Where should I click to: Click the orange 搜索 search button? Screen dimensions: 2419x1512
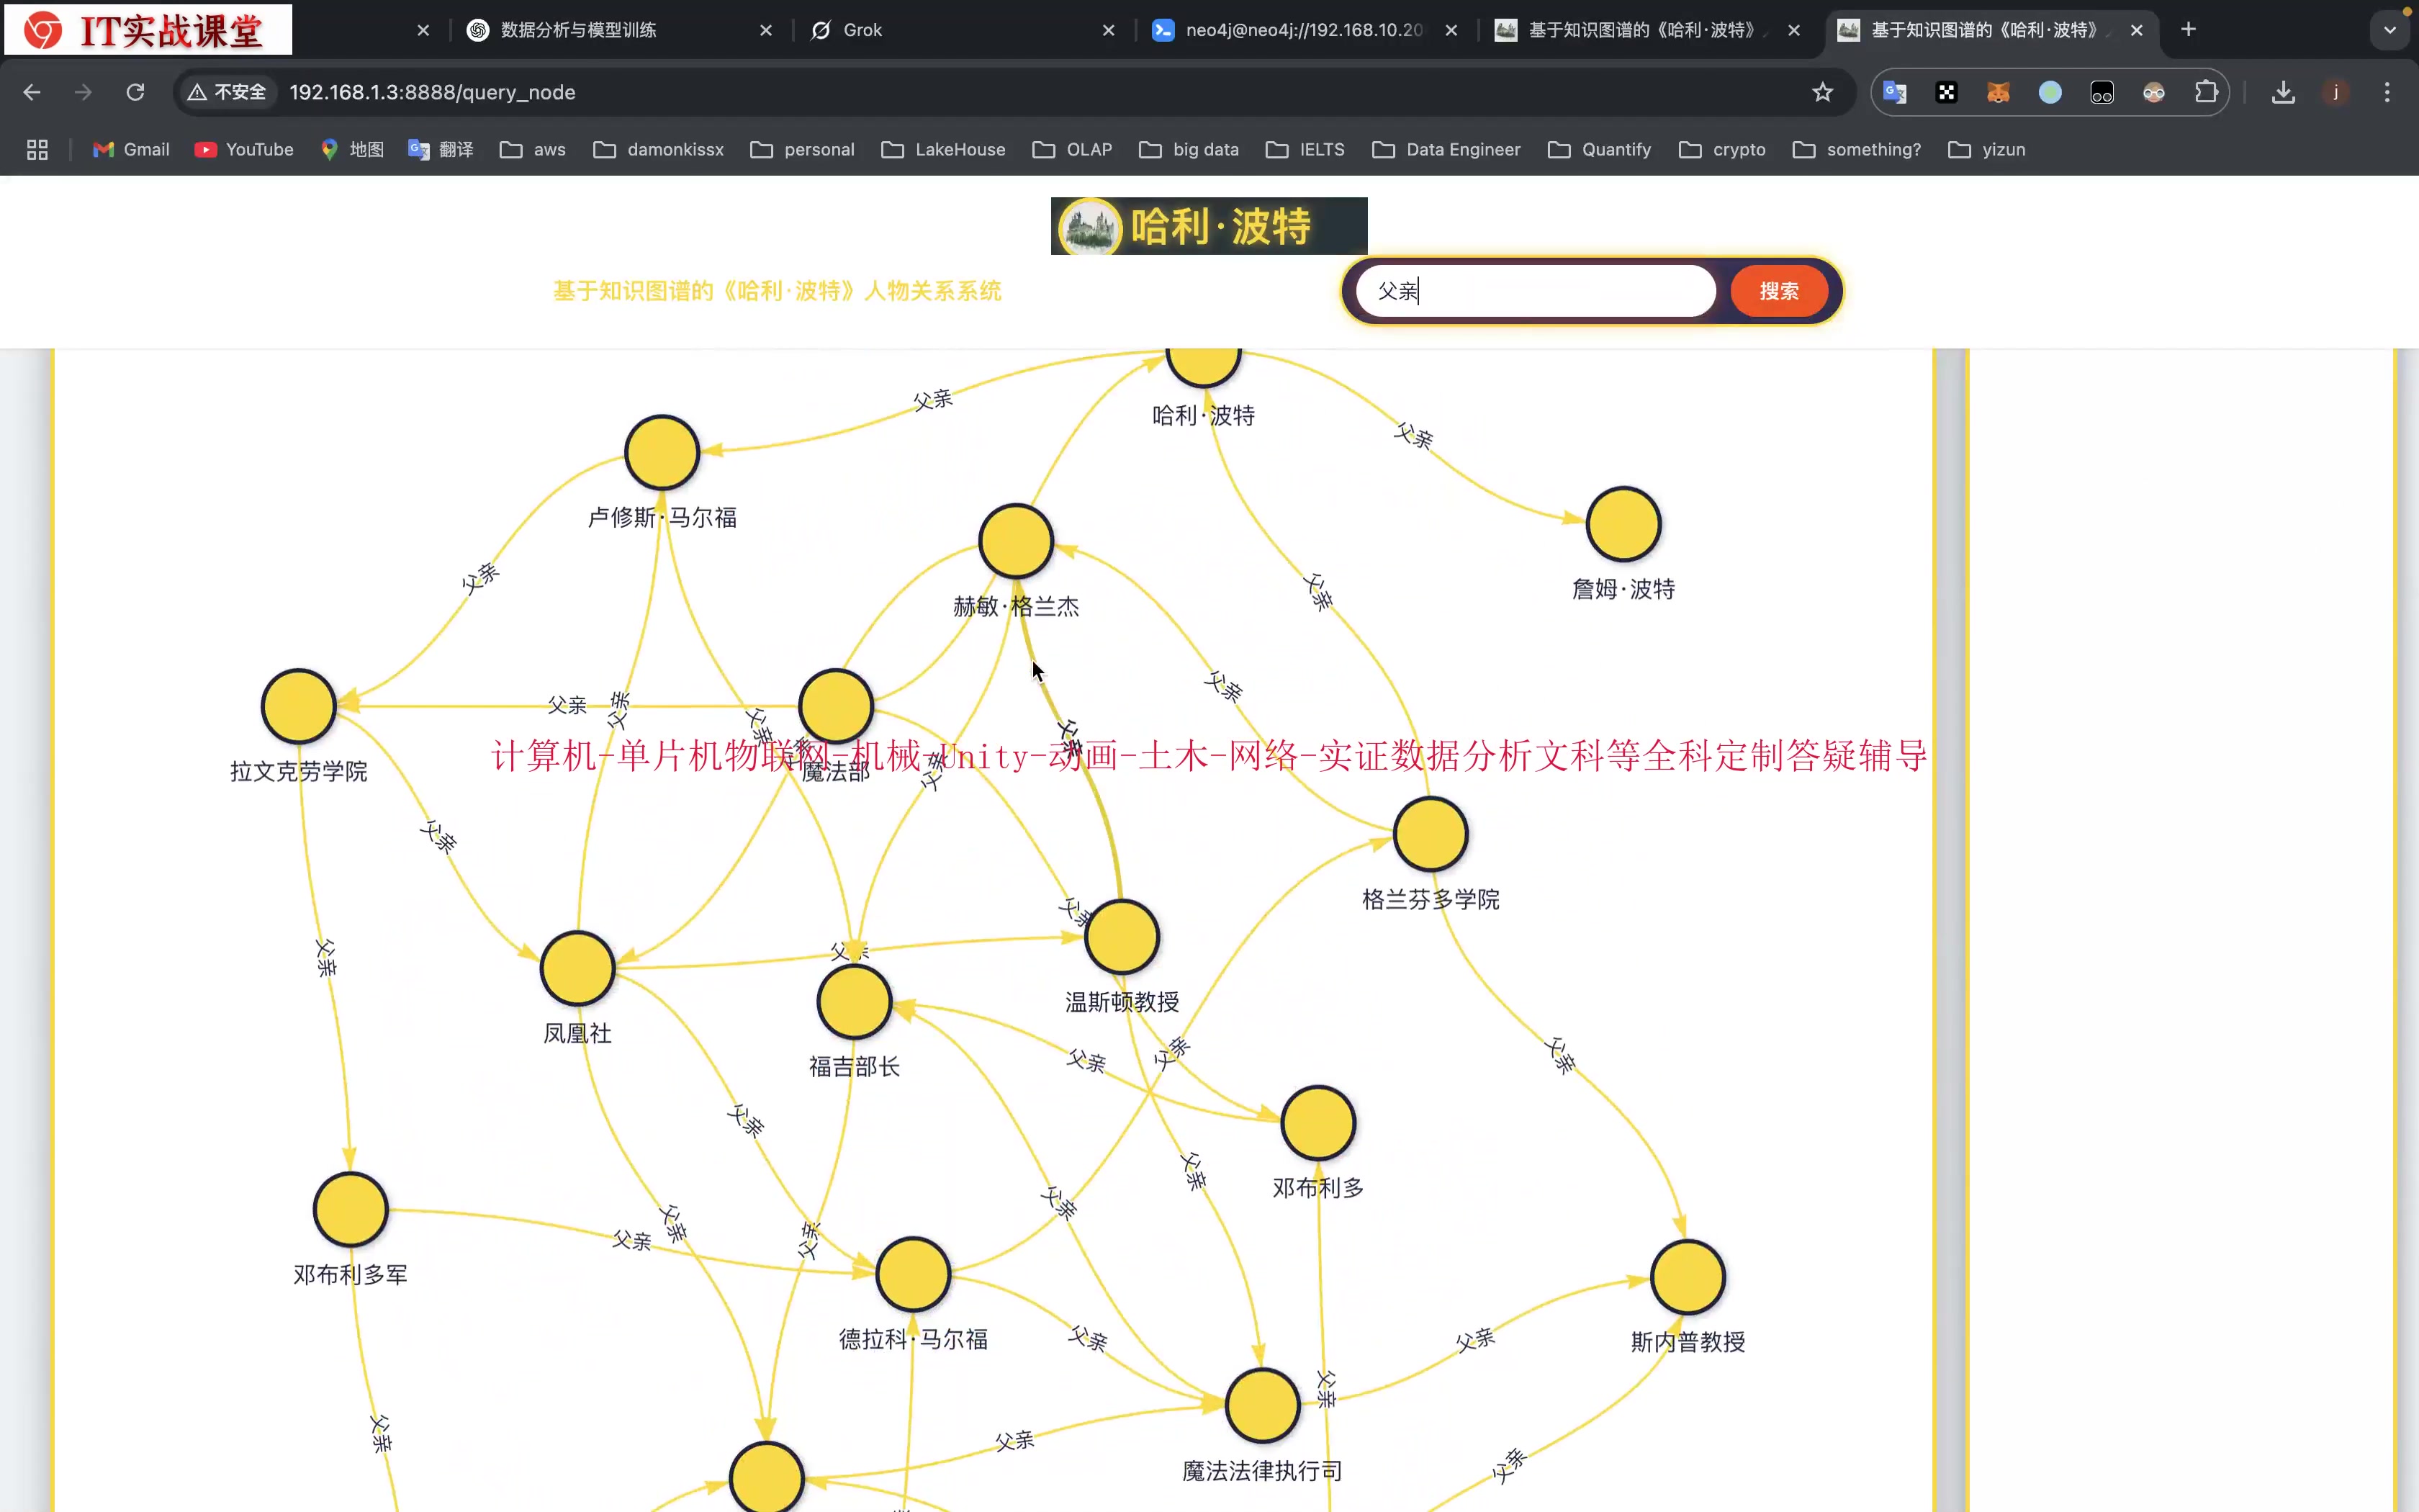1778,291
